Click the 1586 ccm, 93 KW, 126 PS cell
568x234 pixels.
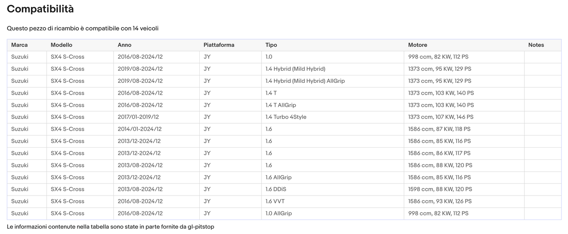click(x=440, y=201)
